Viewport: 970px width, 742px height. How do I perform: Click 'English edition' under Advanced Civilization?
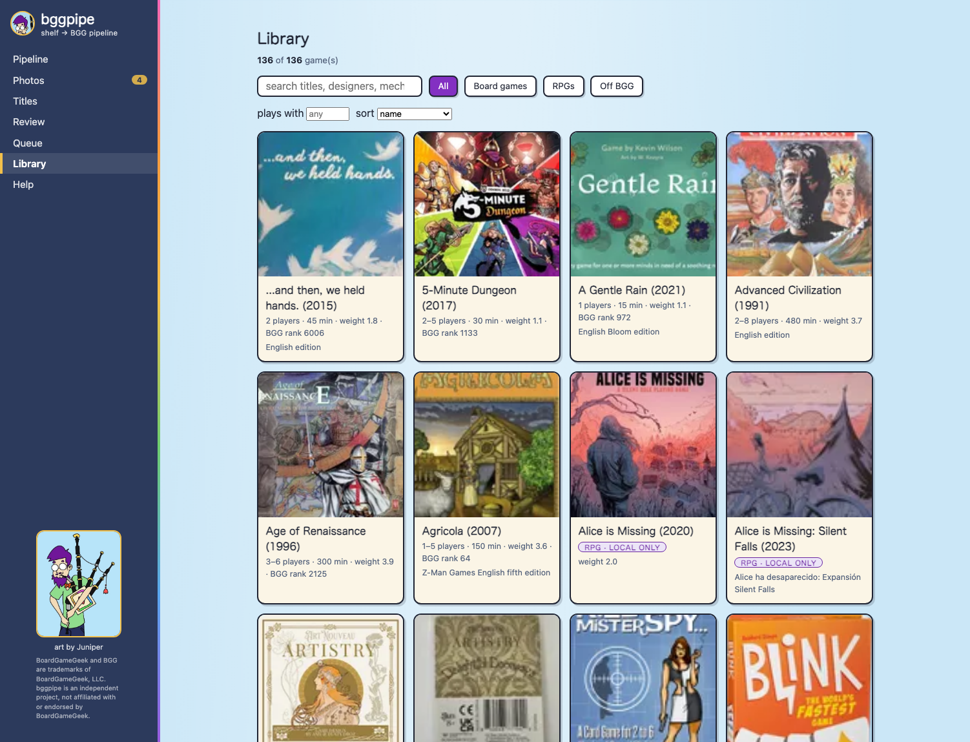(x=762, y=335)
